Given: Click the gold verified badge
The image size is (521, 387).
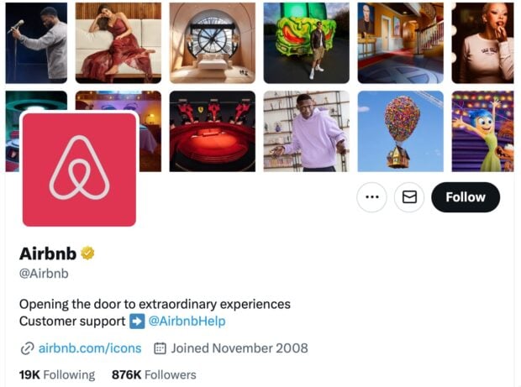Looking at the screenshot, I should (87, 254).
